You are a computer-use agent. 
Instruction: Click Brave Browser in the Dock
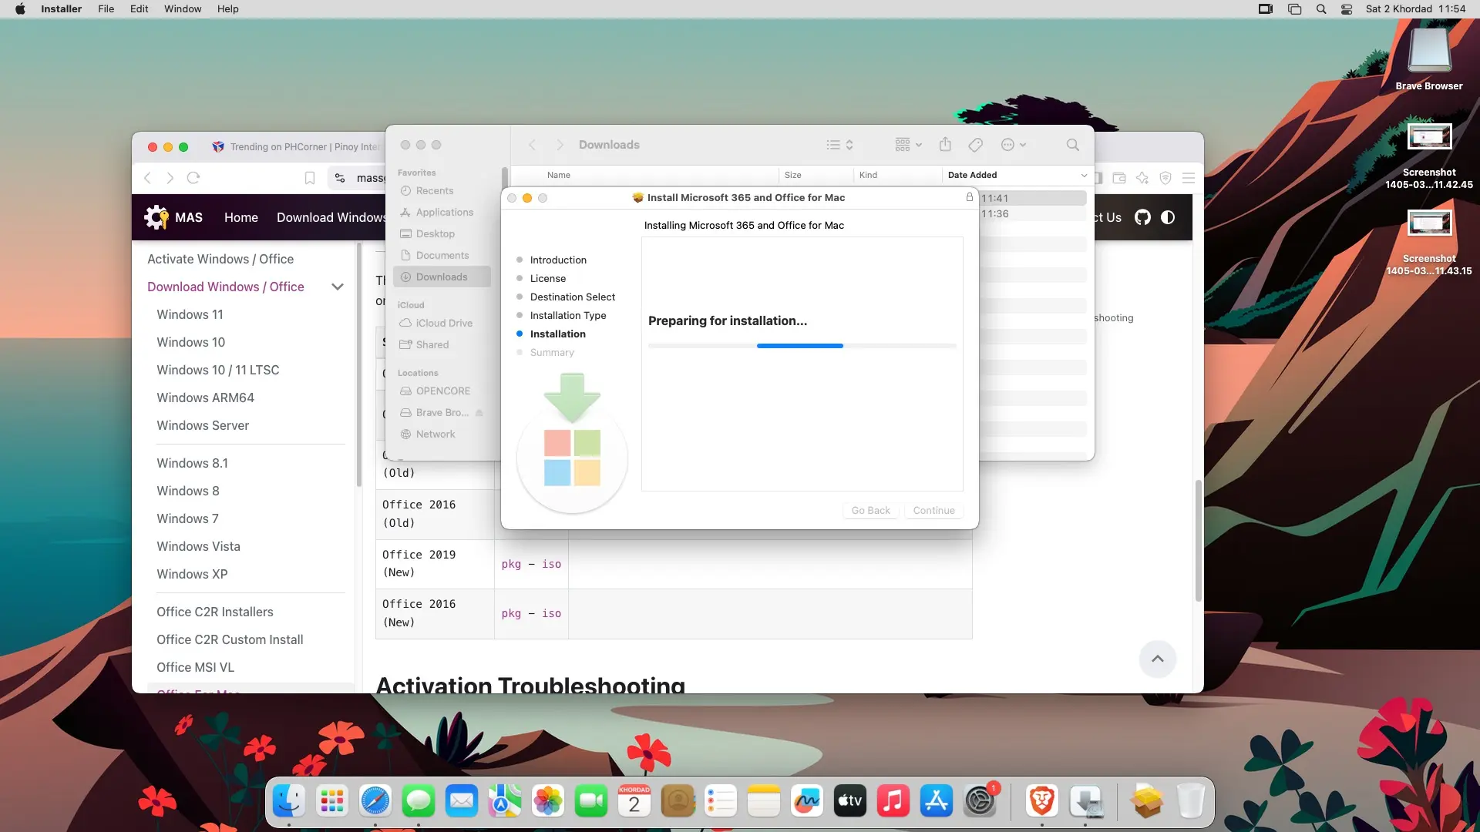(x=1042, y=801)
